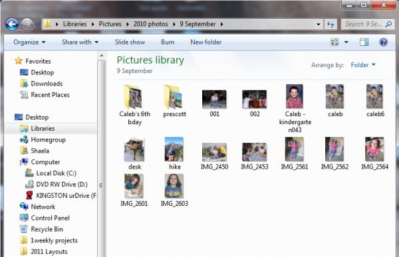This screenshot has height=257, width=399.
Task: Expand the chevron after 2010 photos
Action: (174, 24)
